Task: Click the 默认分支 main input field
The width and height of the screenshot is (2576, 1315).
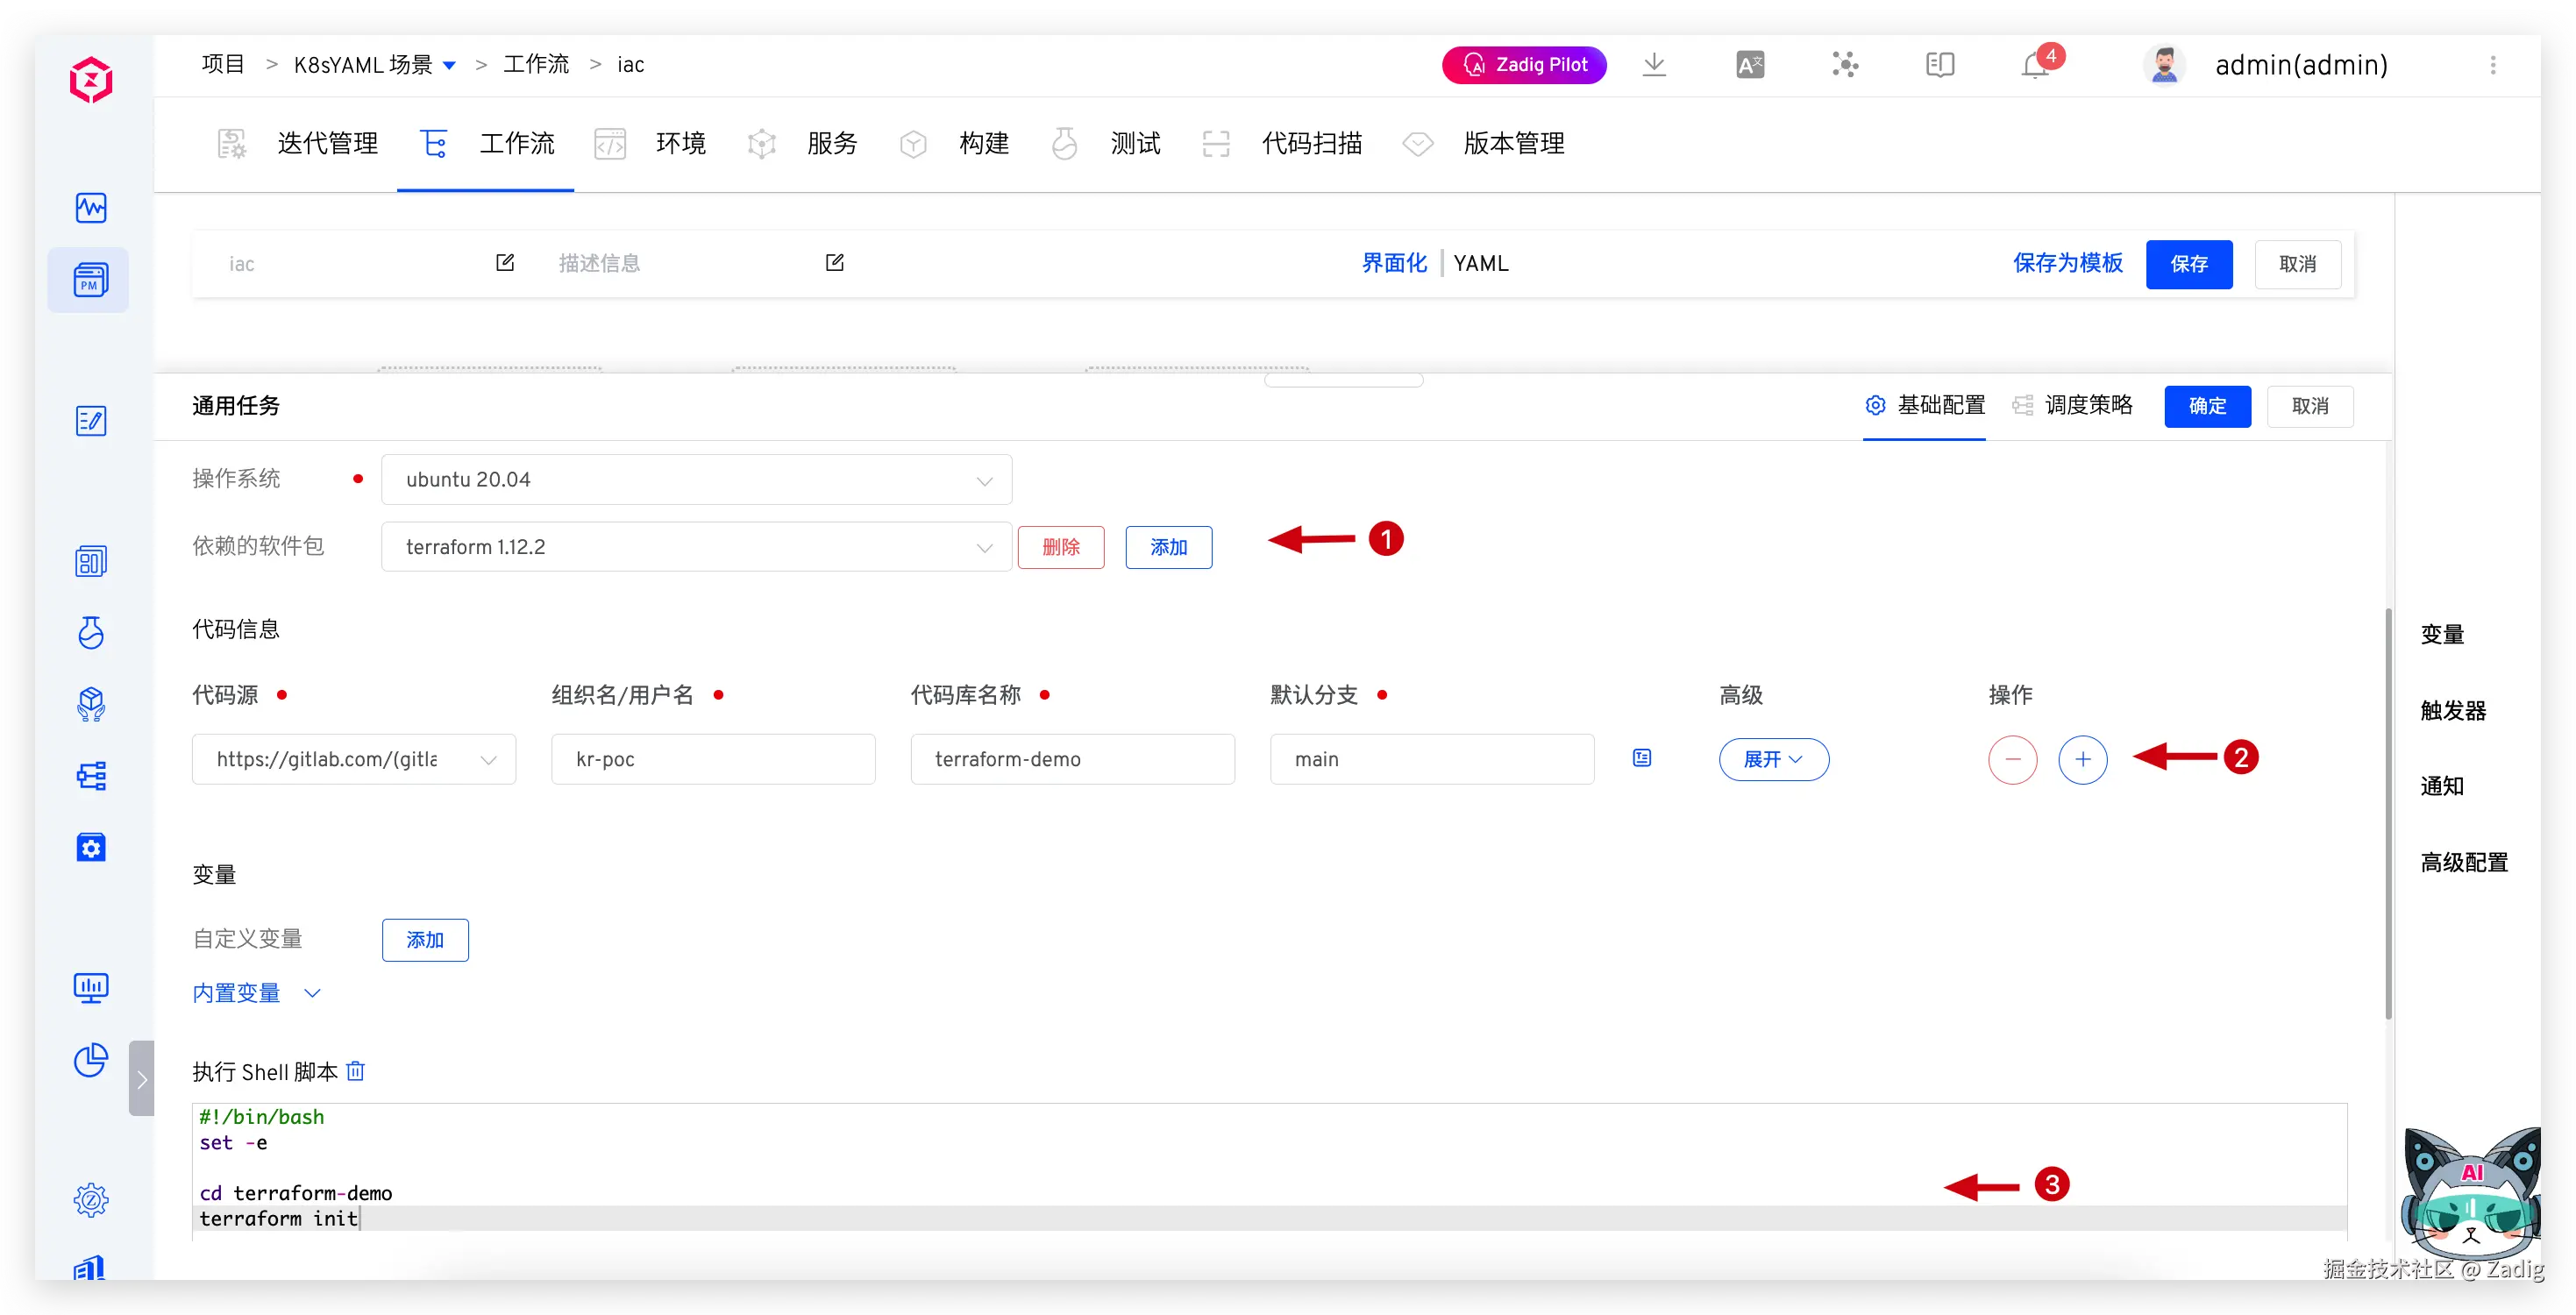Action: click(1431, 759)
